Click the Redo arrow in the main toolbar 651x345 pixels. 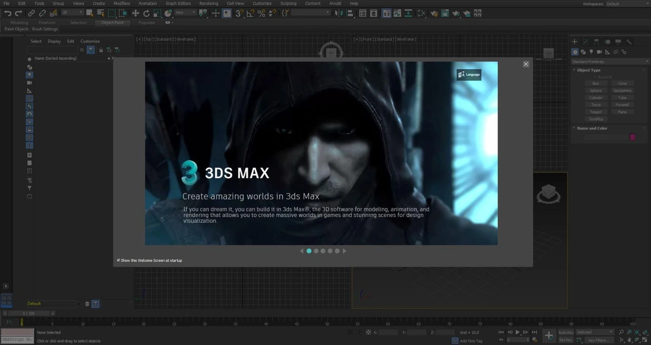[x=18, y=12]
